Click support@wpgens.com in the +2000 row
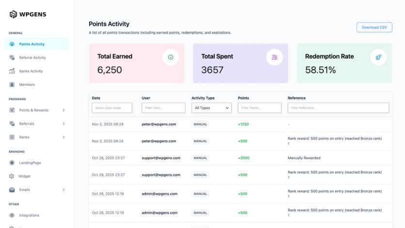The height and width of the screenshot is (228, 405). point(161,158)
